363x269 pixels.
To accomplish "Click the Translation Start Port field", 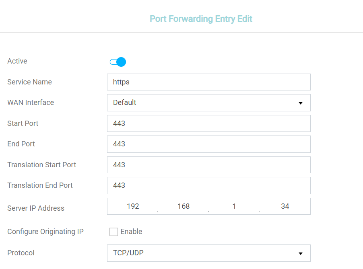I will coord(208,165).
